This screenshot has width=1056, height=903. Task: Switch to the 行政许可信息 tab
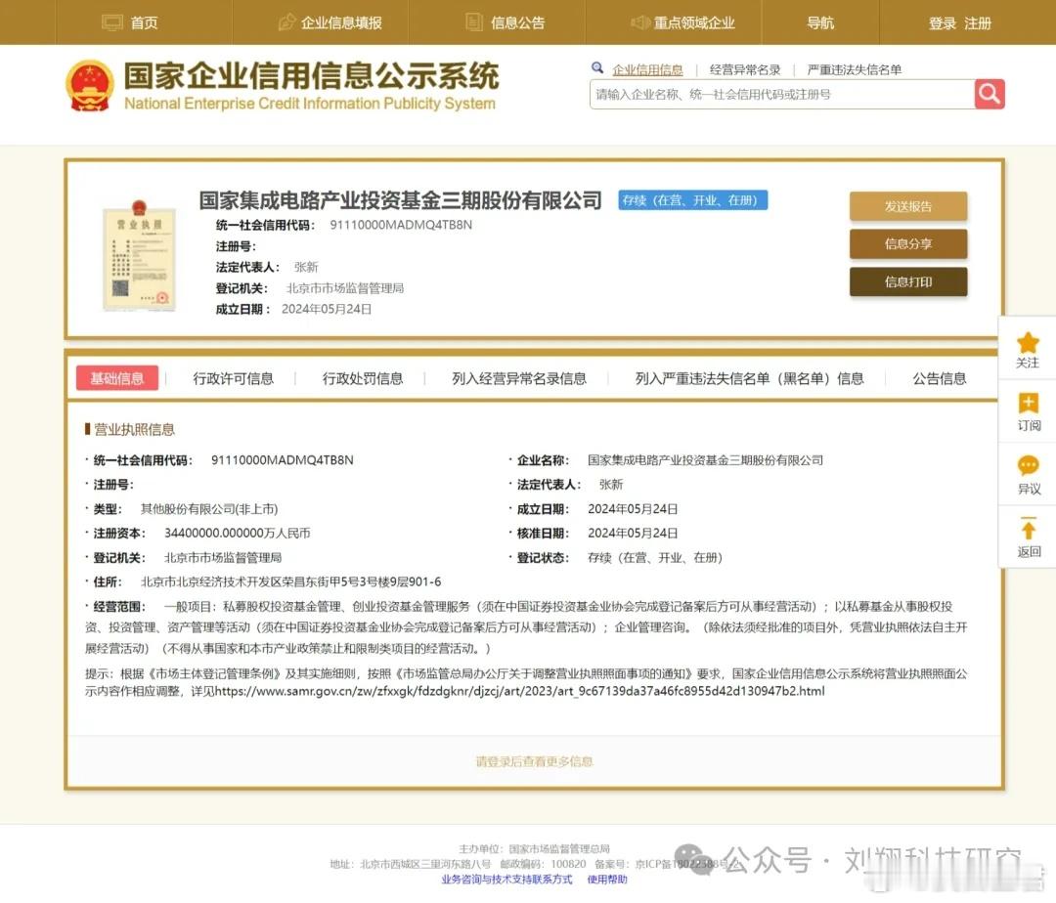(233, 378)
